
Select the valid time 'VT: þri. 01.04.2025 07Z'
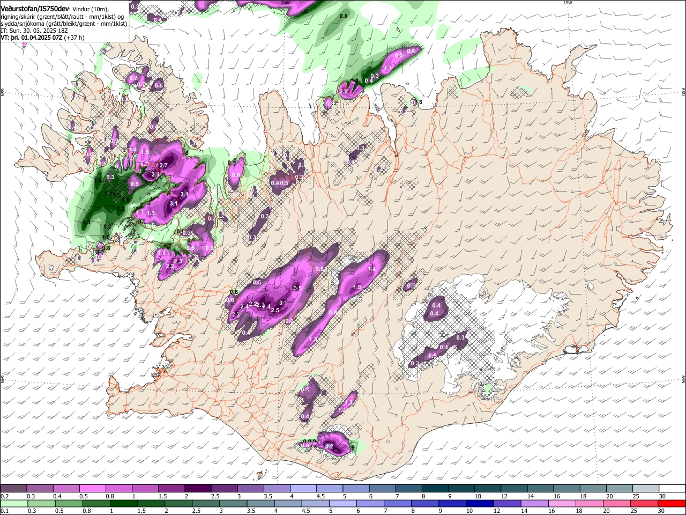tap(31, 38)
